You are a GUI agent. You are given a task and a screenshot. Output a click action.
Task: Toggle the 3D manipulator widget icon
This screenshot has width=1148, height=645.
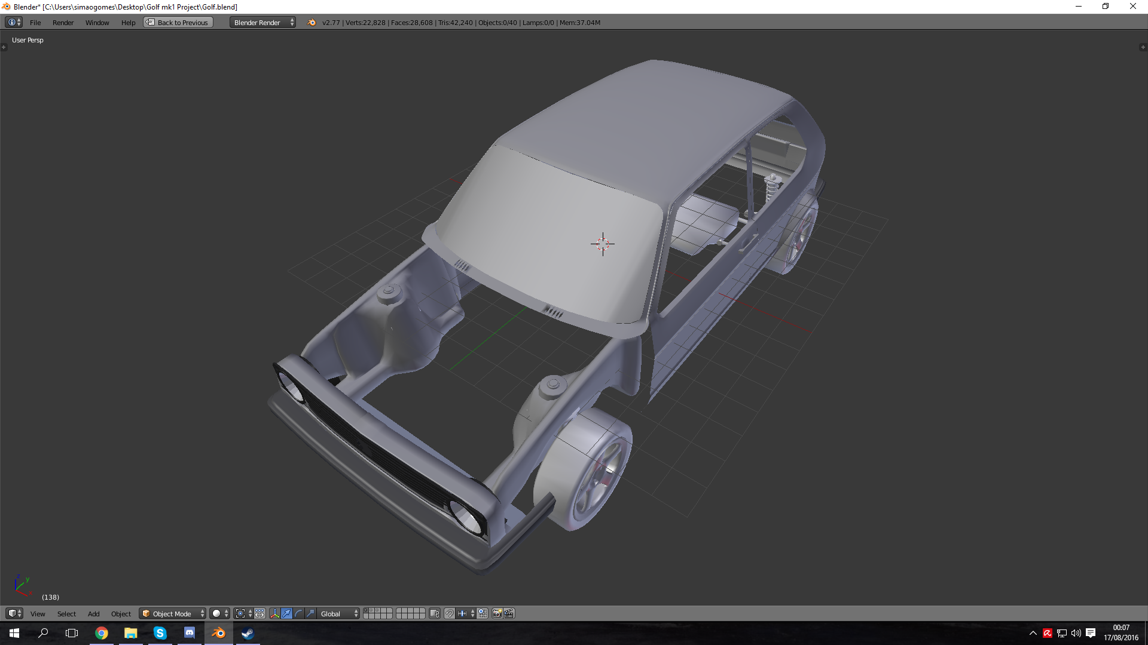(x=274, y=613)
